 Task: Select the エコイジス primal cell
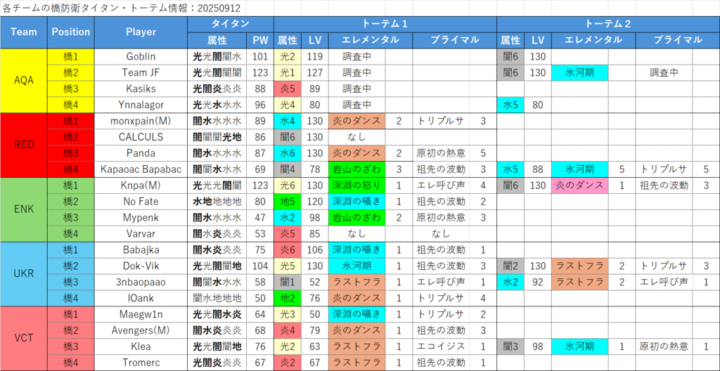point(440,346)
